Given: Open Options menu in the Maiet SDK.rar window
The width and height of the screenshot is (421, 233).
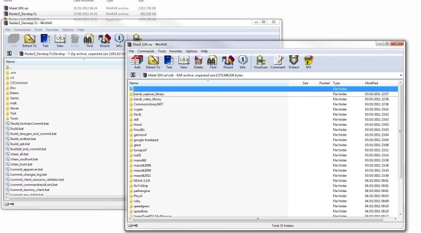Looking at the screenshot, I should (192, 51).
